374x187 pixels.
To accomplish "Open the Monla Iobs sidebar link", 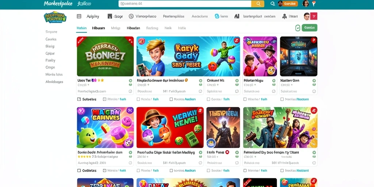I will (x=54, y=75).
